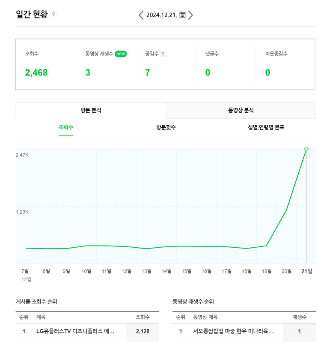
Task: Click the help icon beside 일간 현황
Action: coord(53,14)
